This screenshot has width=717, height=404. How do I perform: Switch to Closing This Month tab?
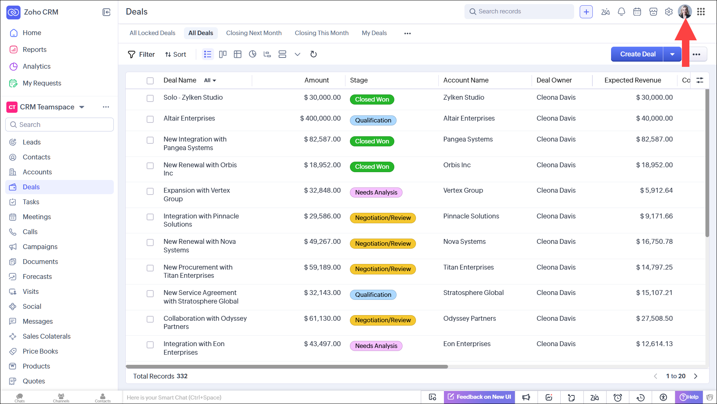tap(322, 33)
